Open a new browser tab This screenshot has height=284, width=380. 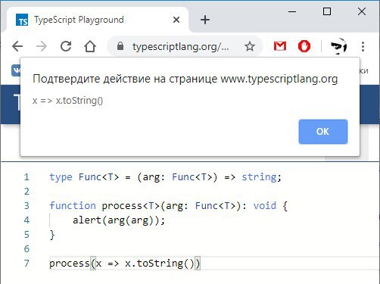(205, 20)
